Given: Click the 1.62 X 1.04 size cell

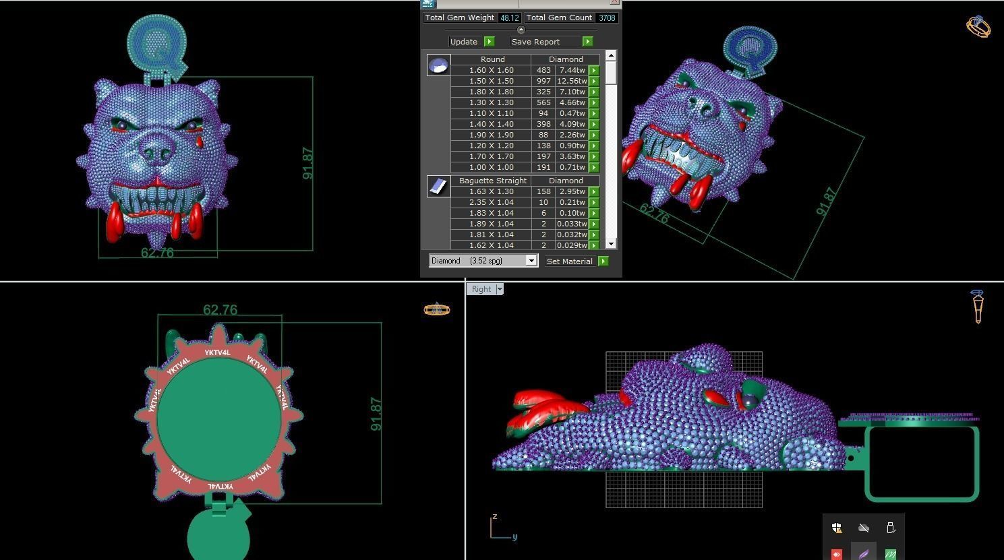Looking at the screenshot, I should [491, 245].
